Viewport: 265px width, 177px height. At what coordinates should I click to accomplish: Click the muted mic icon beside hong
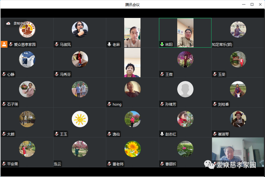click(x=109, y=104)
